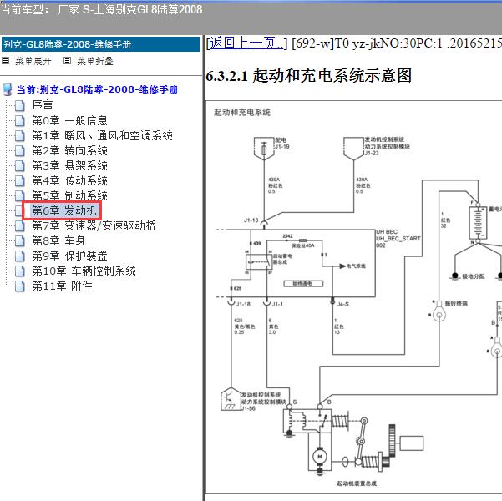
Task: Click the page icon next to 第1章 暖风
Action: (20, 136)
